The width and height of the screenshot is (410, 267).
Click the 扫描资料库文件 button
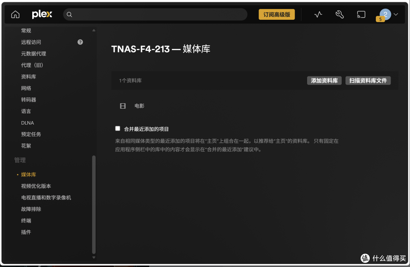click(x=368, y=81)
